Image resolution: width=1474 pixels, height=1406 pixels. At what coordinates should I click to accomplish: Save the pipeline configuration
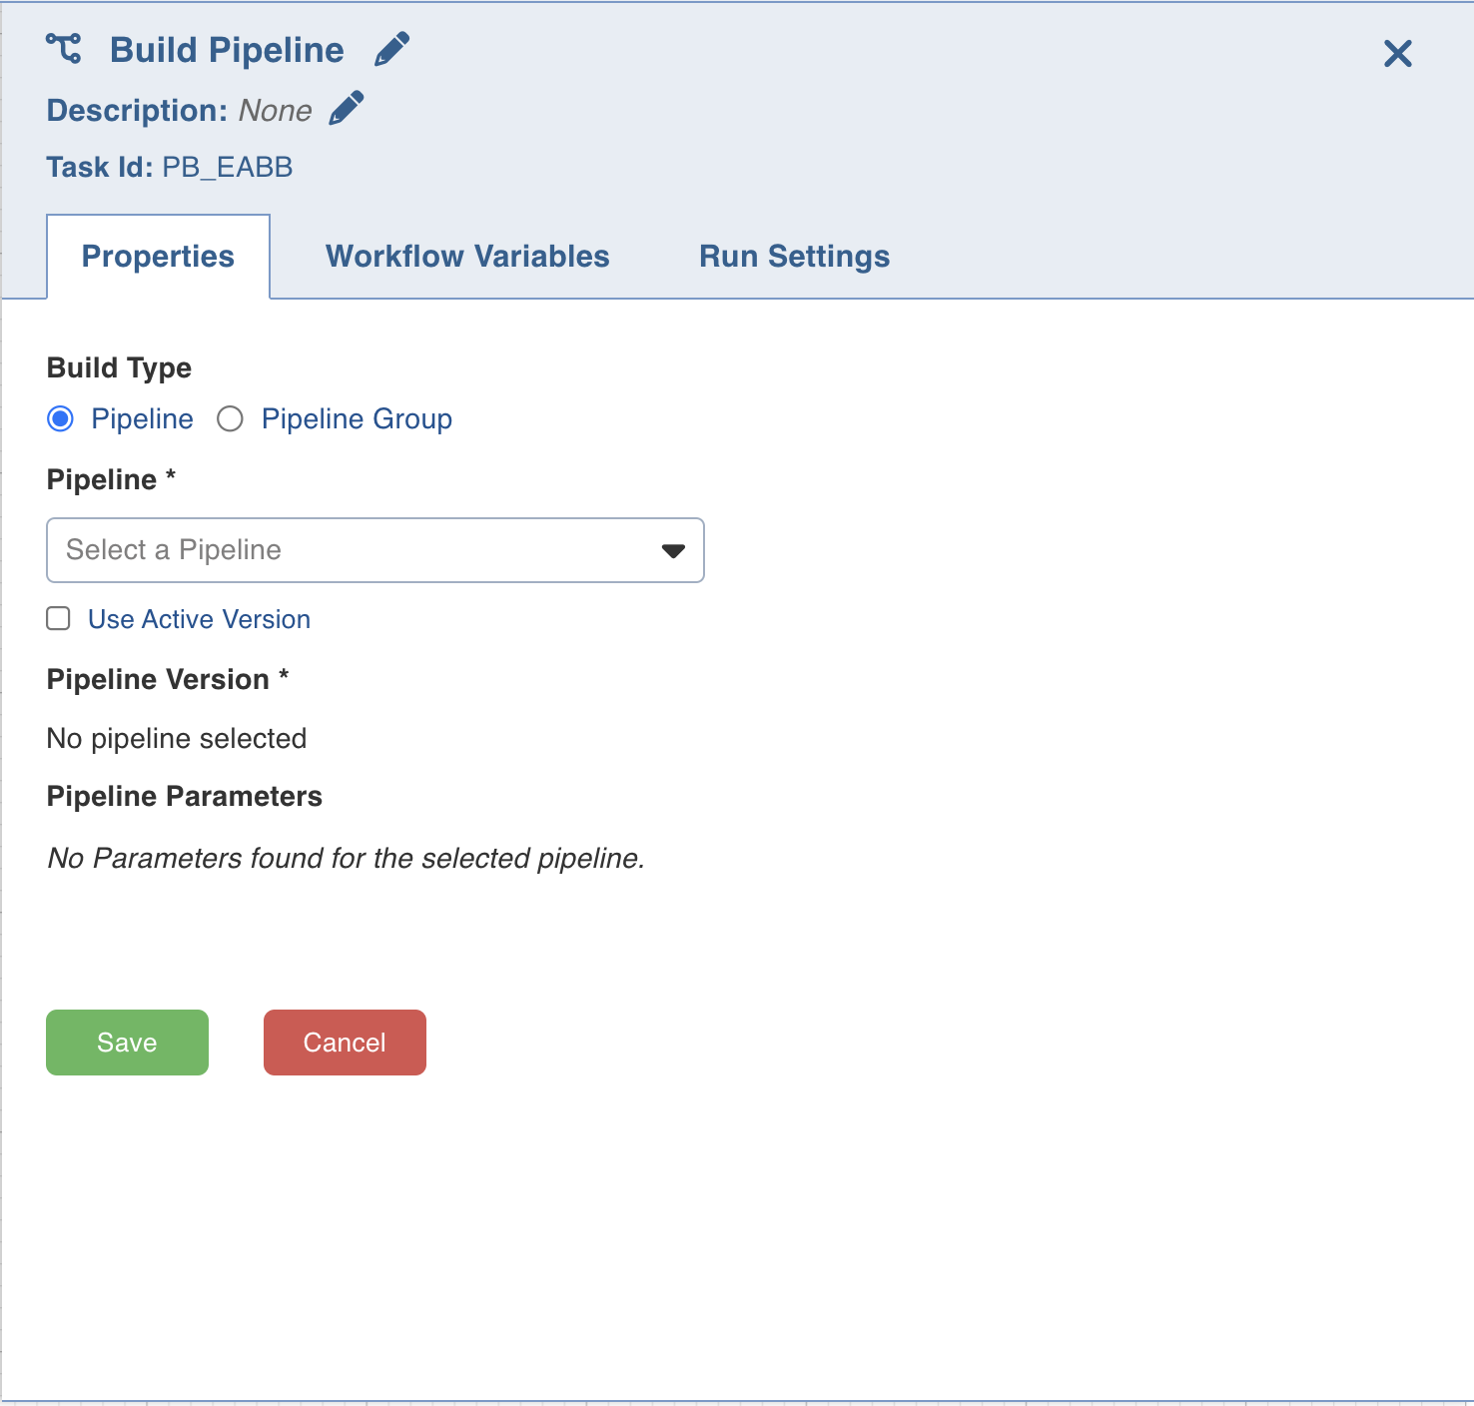(x=127, y=1043)
